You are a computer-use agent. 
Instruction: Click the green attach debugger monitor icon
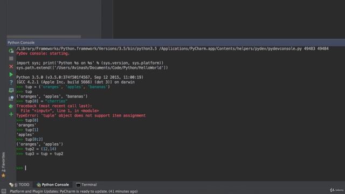11,91
